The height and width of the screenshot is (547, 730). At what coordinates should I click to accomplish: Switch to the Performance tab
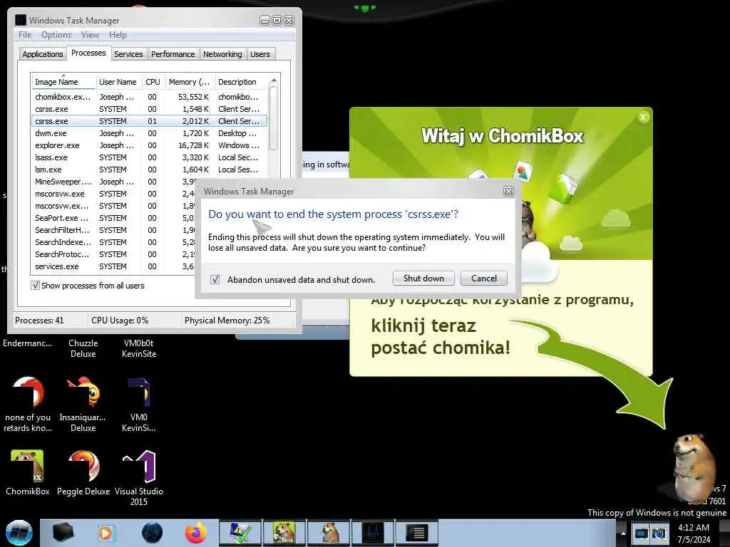173,54
